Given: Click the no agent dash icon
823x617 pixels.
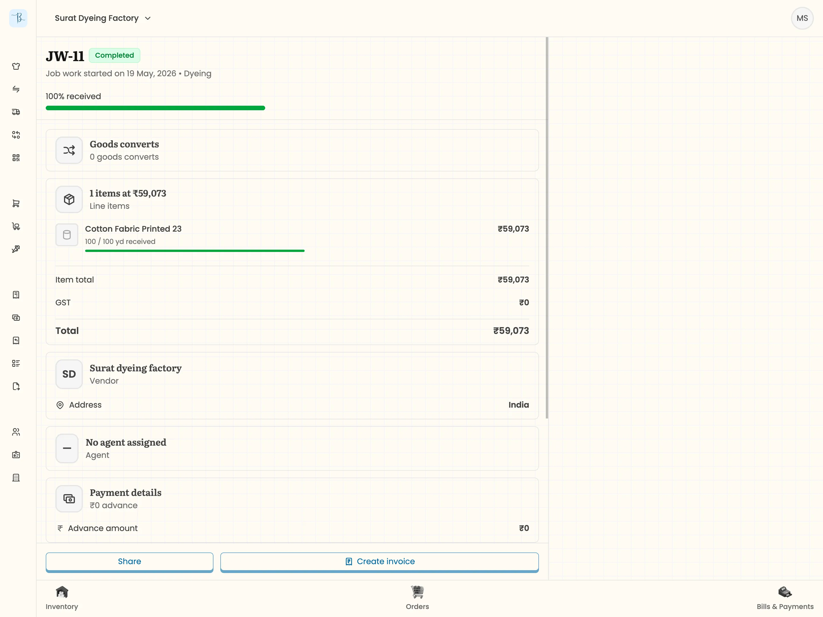Looking at the screenshot, I should (67, 448).
